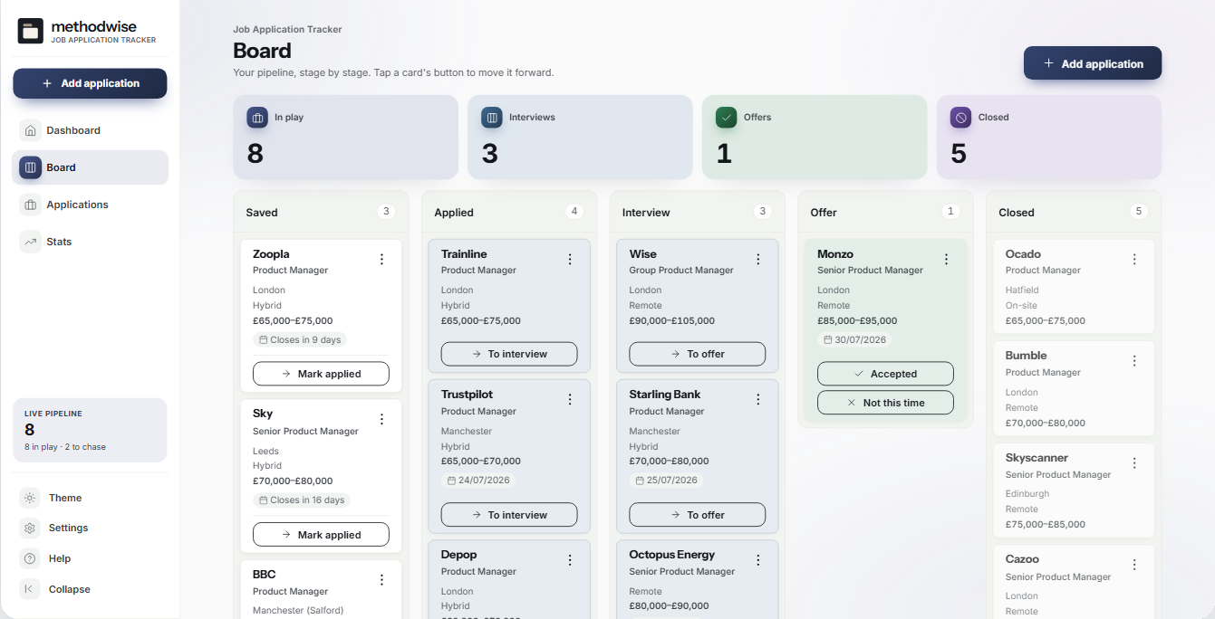The image size is (1215, 619).
Task: Open Starling Bank card three-dot menu
Action: tap(758, 400)
